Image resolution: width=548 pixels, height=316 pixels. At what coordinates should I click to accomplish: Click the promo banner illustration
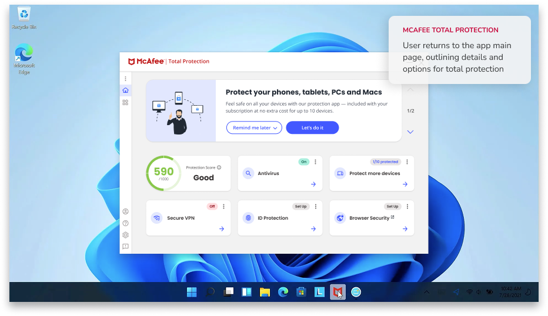[181, 110]
